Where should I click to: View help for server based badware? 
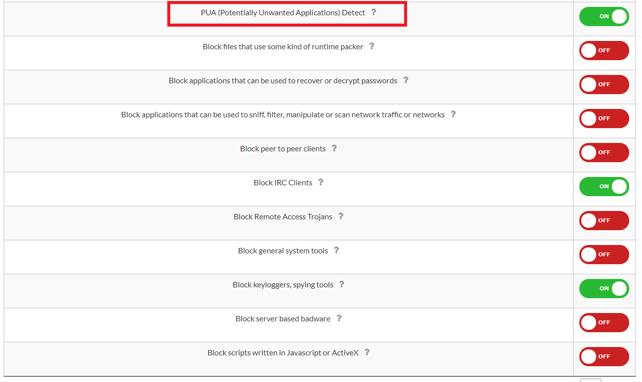point(339,318)
